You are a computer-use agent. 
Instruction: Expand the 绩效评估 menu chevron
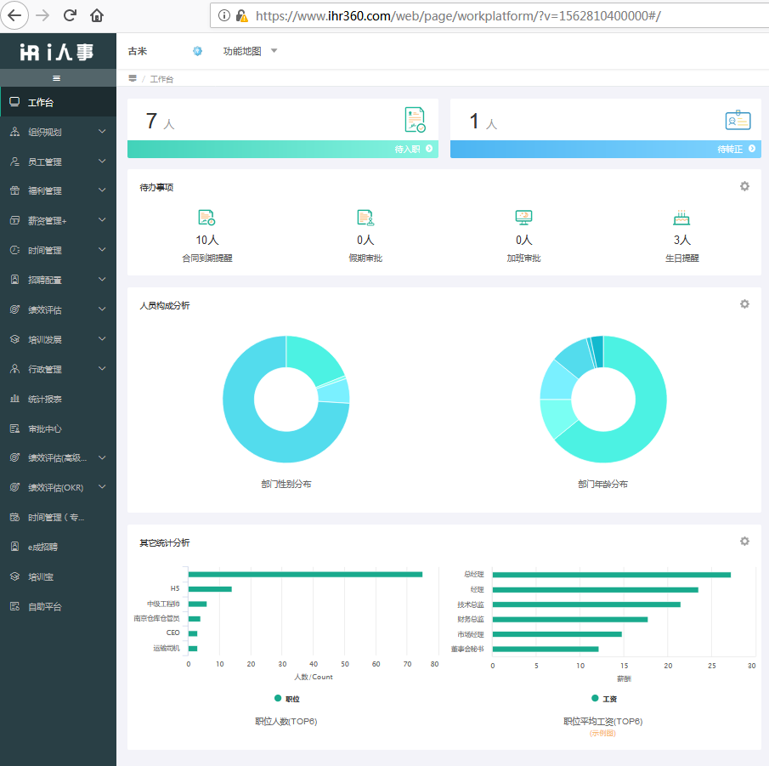[102, 309]
